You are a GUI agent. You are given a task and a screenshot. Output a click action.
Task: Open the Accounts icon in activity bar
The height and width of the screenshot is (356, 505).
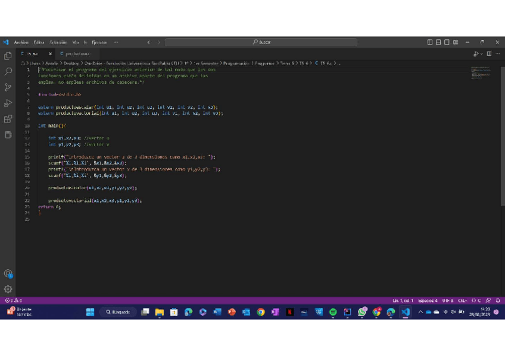pos(8,273)
